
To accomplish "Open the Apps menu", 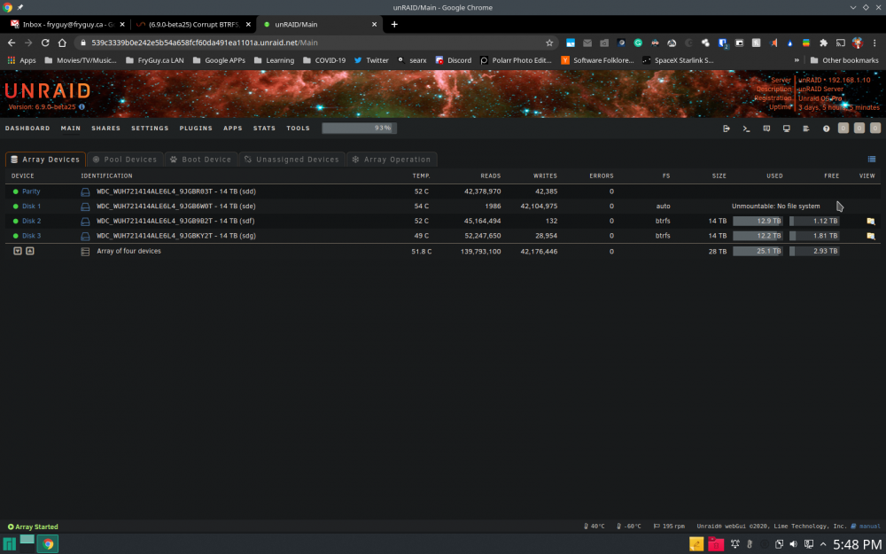I will [x=233, y=129].
